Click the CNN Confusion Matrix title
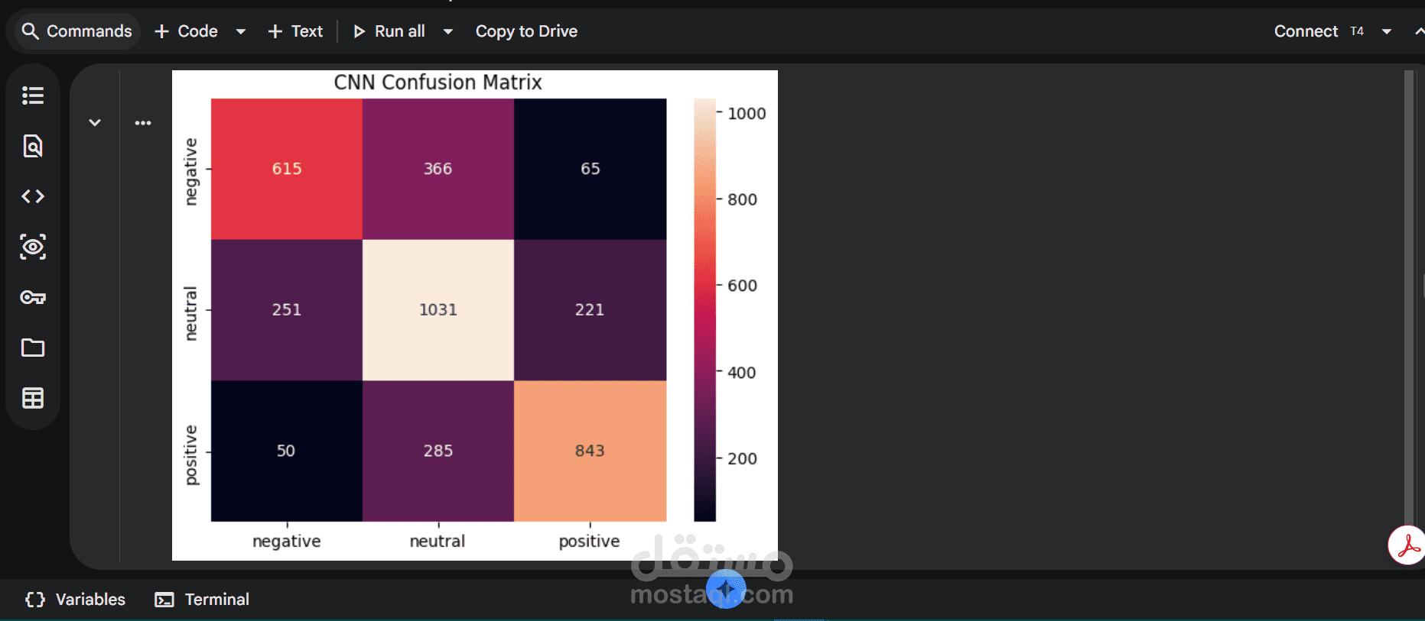Image resolution: width=1425 pixels, height=621 pixels. click(438, 82)
